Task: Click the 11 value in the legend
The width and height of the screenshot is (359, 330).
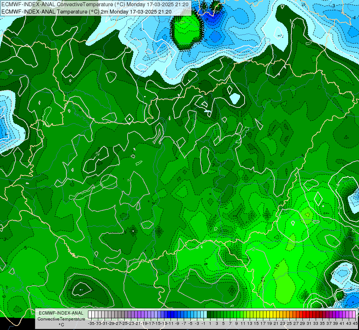Action: click(243, 323)
